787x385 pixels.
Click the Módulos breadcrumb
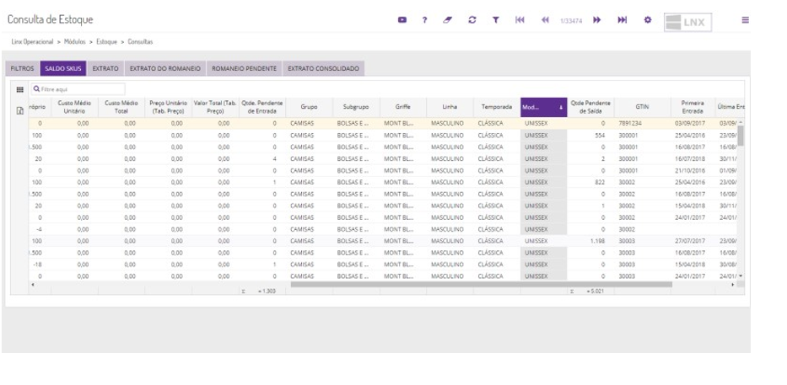click(x=75, y=41)
